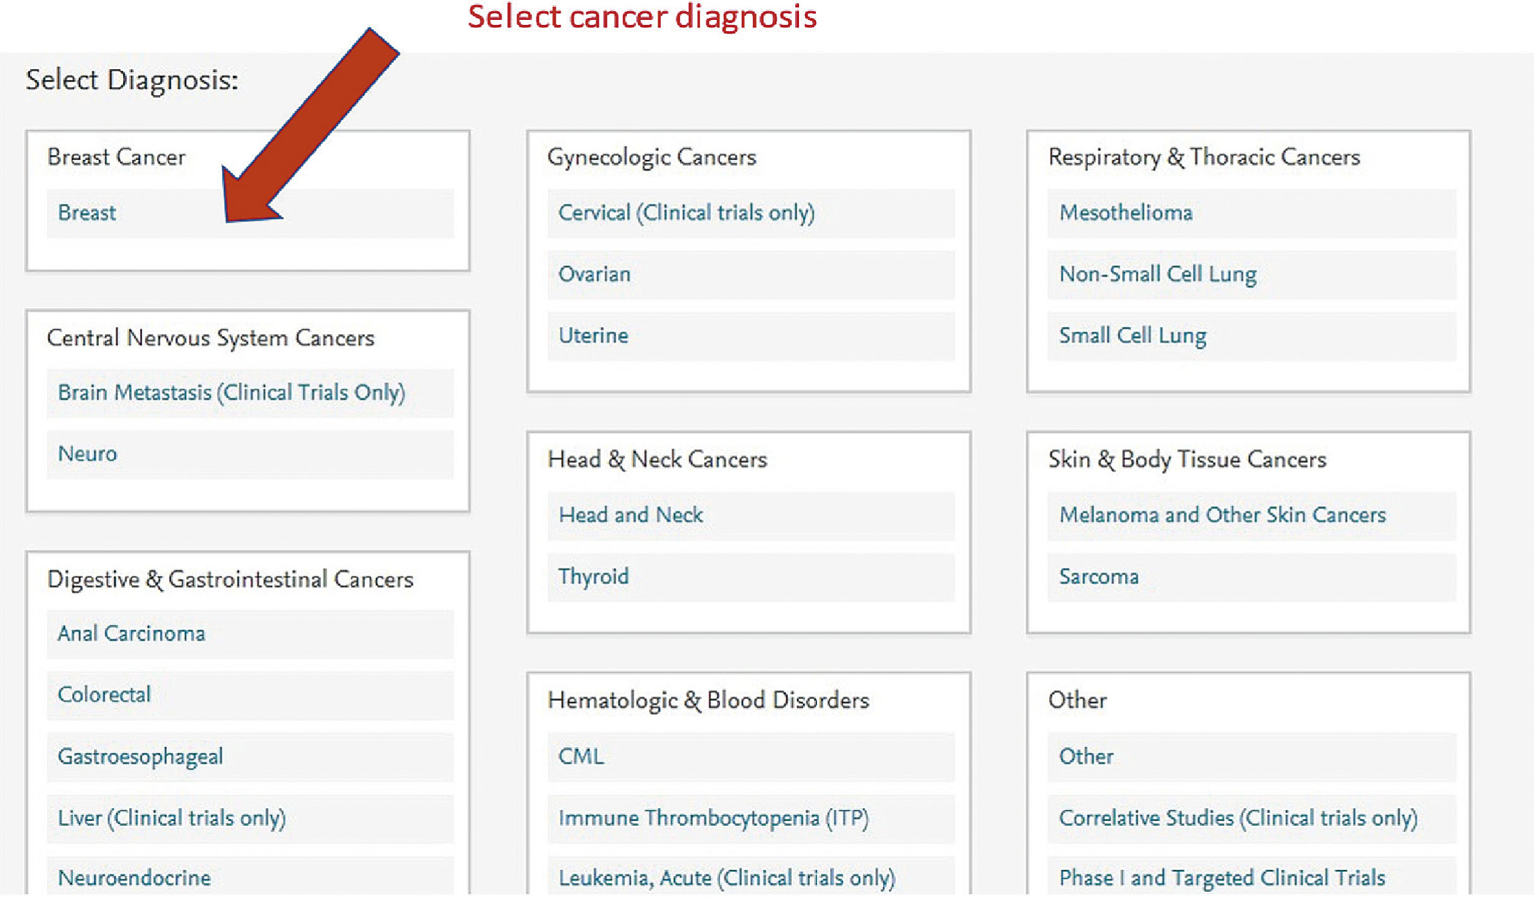Open the Gastroesophageal diagnosis
This screenshot has height=903, width=1534.
point(140,757)
